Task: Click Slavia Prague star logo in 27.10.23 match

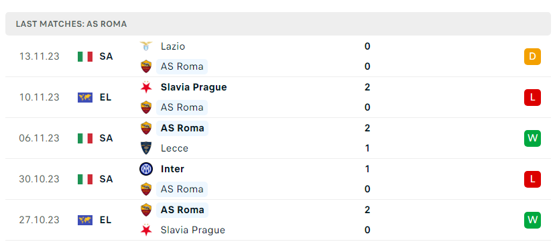Action: click(x=146, y=230)
